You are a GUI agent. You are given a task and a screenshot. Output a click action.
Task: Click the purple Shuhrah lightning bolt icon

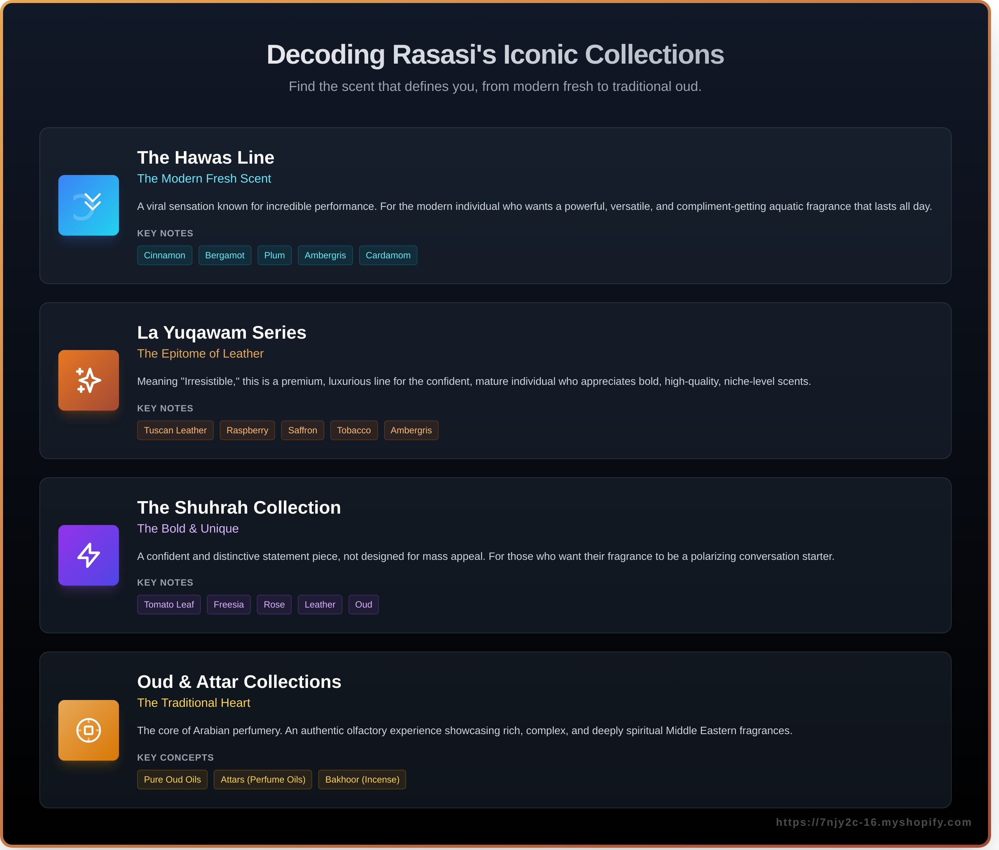pyautogui.click(x=88, y=555)
